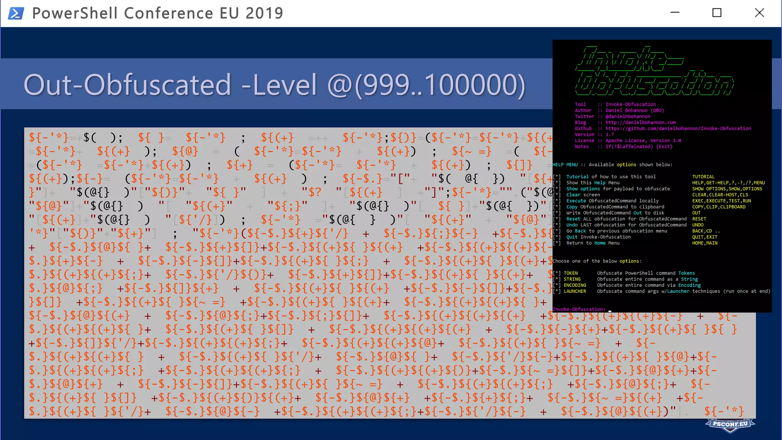
Task: Click the Invoke-Obfuscation> prompt input
Action: (x=582, y=309)
